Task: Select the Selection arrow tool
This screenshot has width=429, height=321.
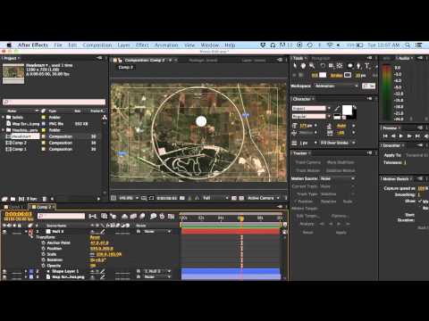Action: tap(295, 66)
